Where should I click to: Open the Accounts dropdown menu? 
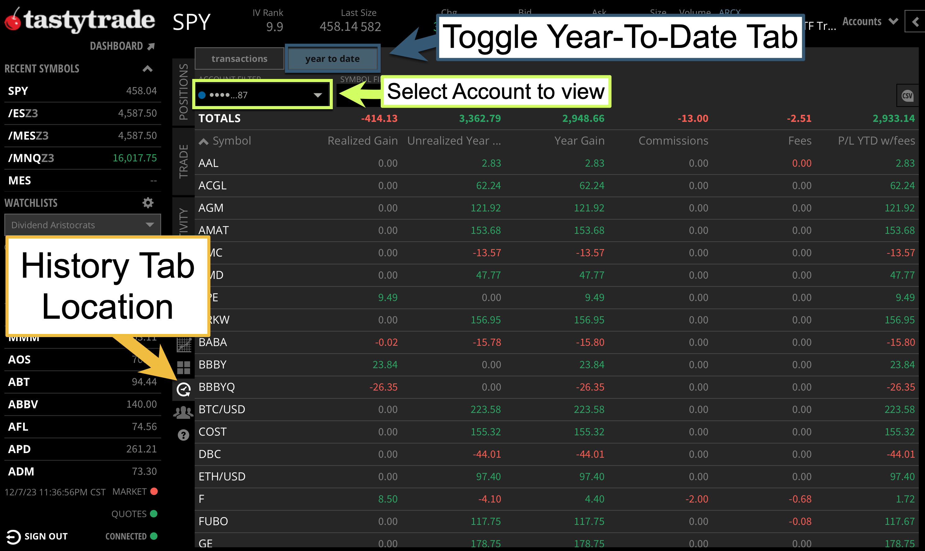[x=869, y=21]
